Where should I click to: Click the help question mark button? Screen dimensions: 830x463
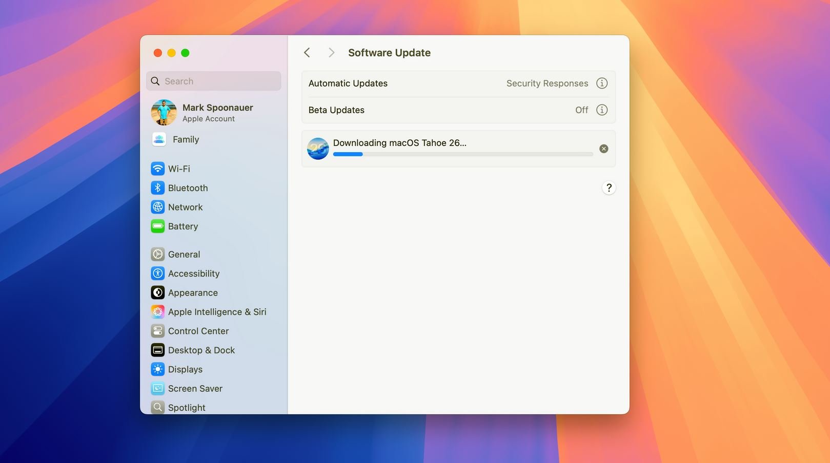pyautogui.click(x=609, y=187)
